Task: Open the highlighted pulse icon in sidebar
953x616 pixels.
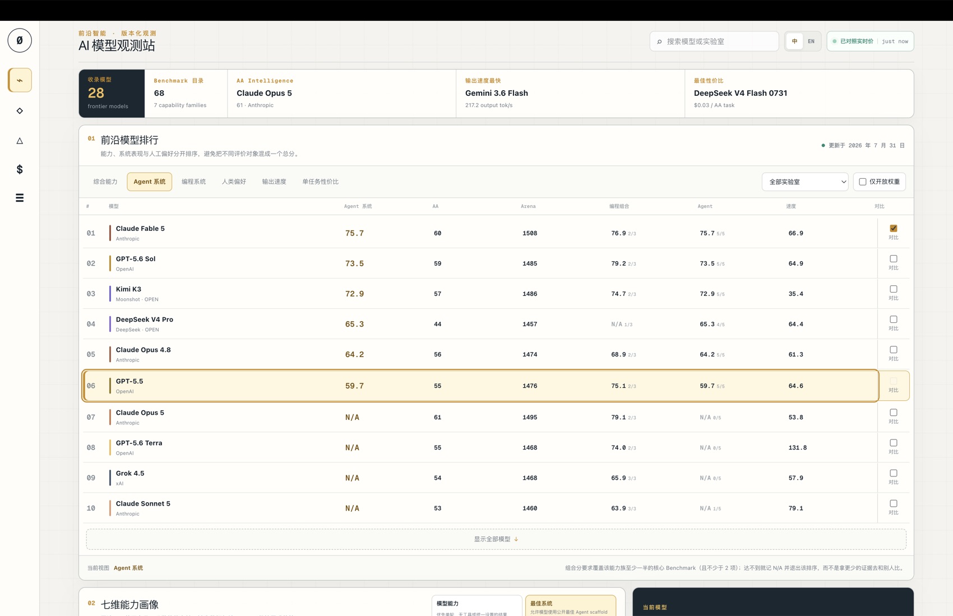Action: (x=20, y=80)
